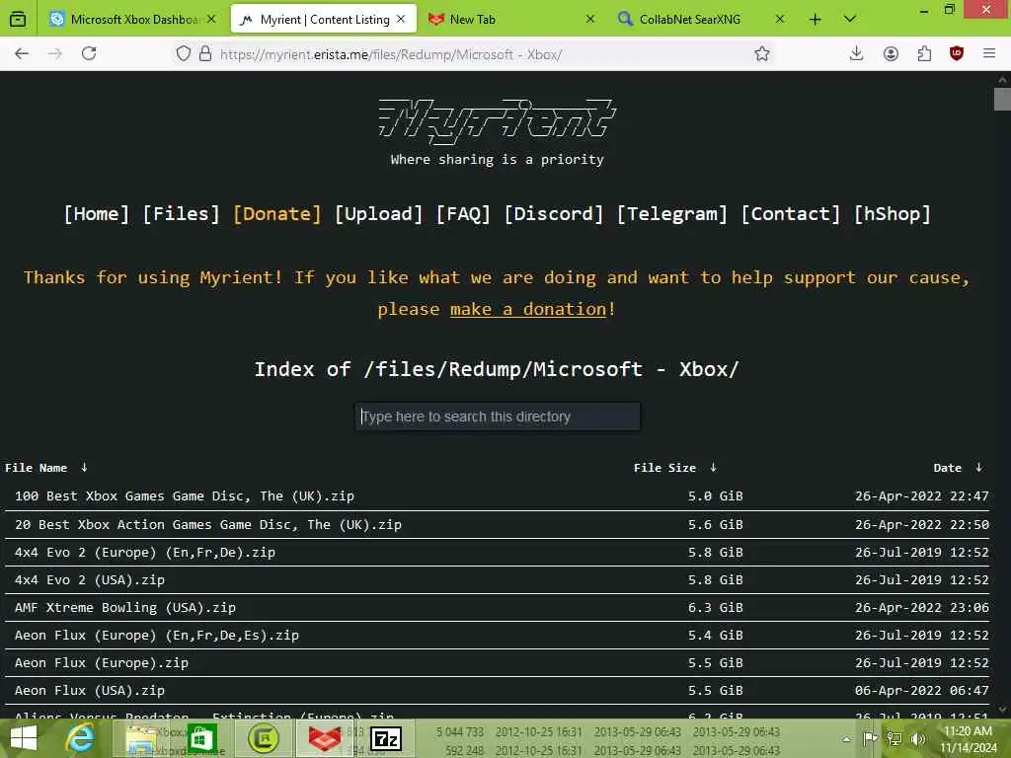Viewport: 1011px width, 758px height.
Task: Select the Myrient Content Listing tab
Action: click(x=324, y=20)
